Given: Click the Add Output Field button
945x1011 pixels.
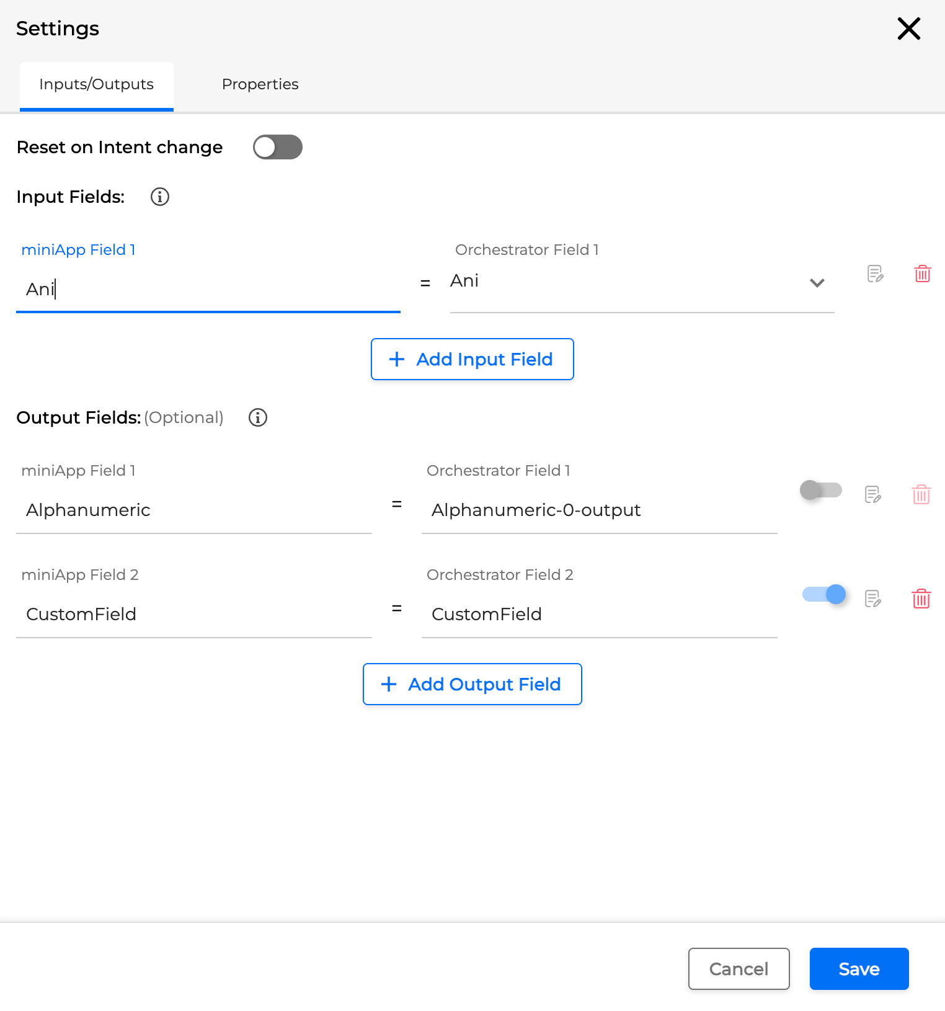Looking at the screenshot, I should pos(472,684).
